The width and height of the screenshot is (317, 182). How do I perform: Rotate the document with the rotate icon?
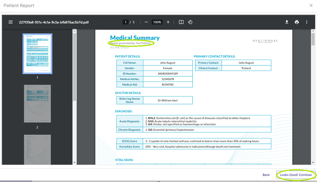(190, 22)
